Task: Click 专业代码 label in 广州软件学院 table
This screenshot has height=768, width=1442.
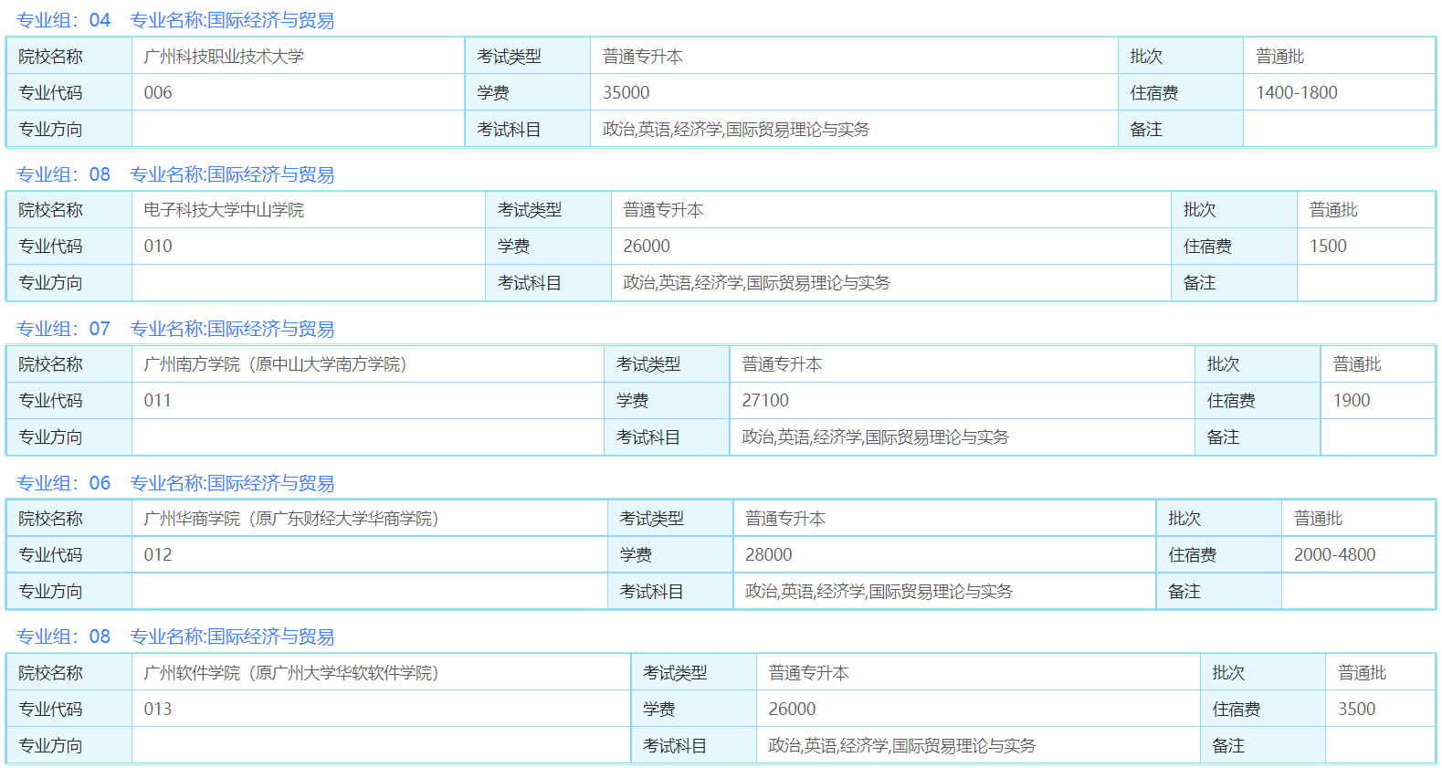Action: point(50,710)
